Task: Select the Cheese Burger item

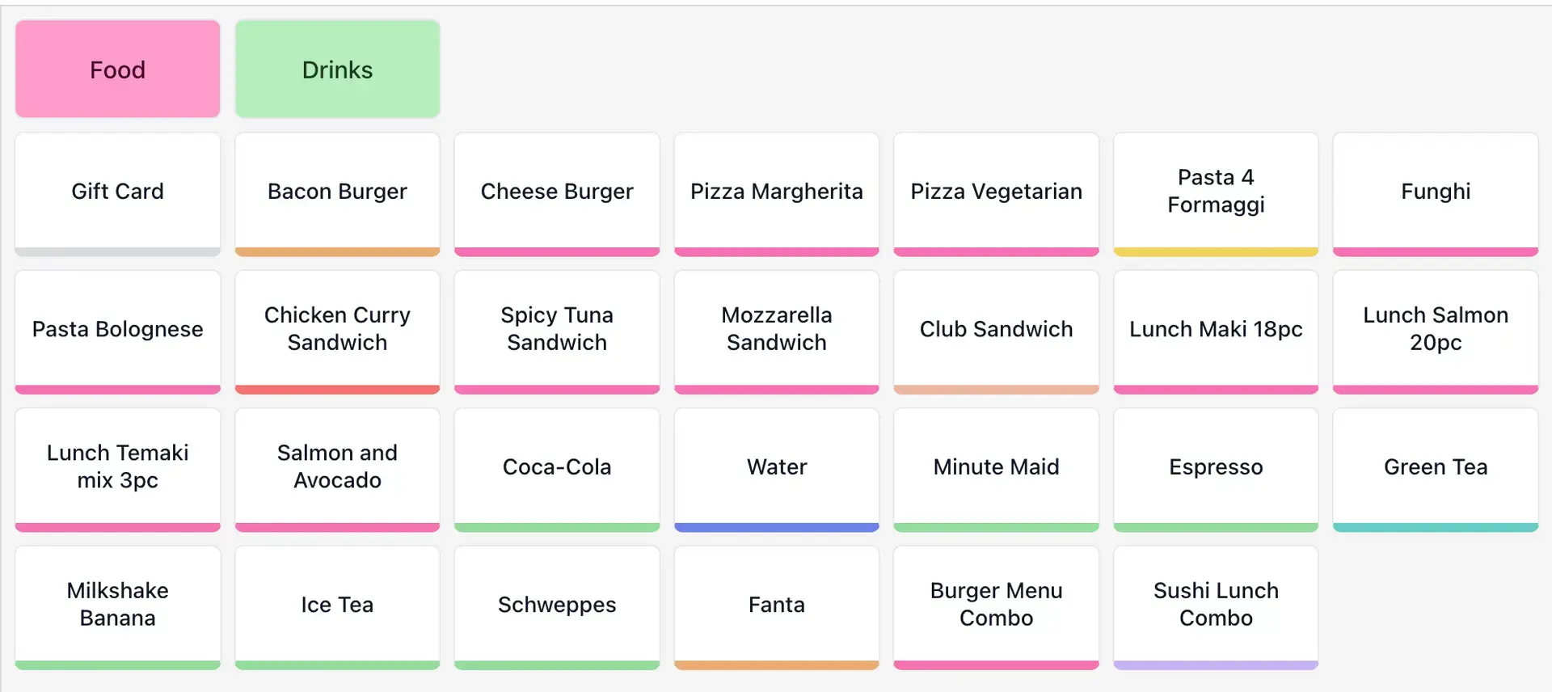Action: tap(557, 192)
